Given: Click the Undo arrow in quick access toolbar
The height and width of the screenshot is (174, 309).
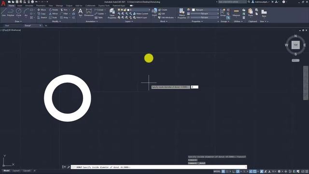Looking at the screenshot, I should tap(37, 2).
